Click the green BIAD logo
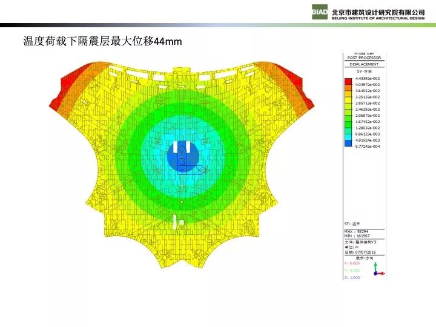Image resolution: width=436 pixels, height=327 pixels. [320, 12]
